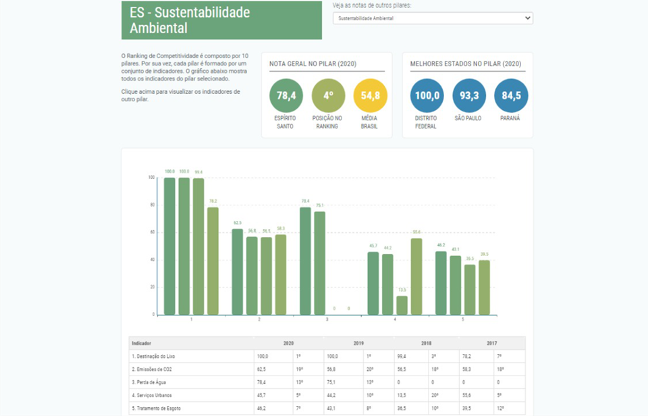Click the 39.5 bar in chart group 5
This screenshot has width=648, height=416.
pos(484,287)
